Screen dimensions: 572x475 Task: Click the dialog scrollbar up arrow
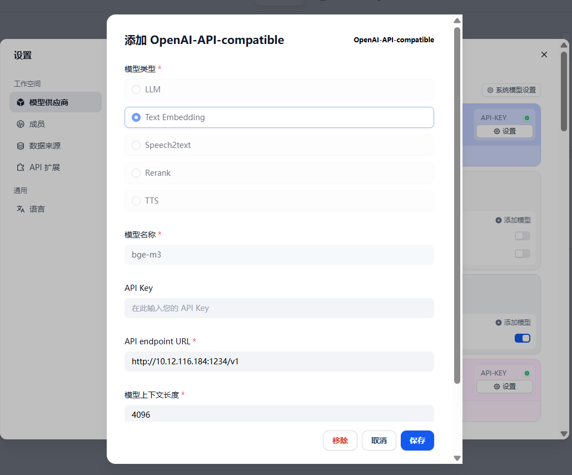[457, 21]
